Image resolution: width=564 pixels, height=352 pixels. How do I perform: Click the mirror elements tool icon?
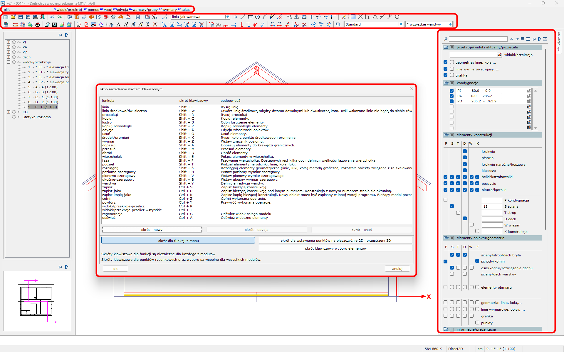point(296,17)
